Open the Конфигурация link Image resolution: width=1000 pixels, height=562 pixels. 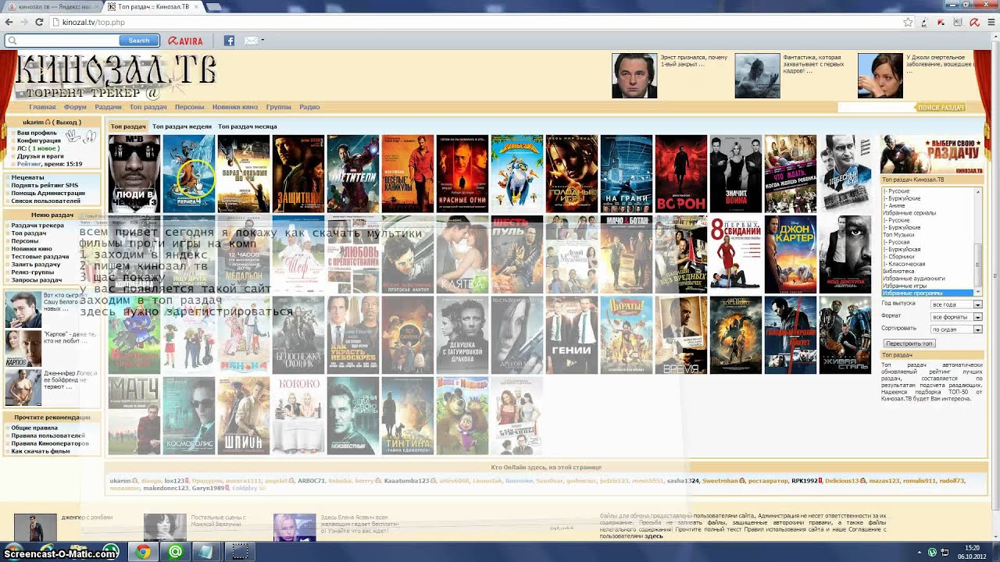click(x=39, y=140)
